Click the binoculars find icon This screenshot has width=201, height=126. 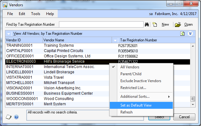[147, 24]
